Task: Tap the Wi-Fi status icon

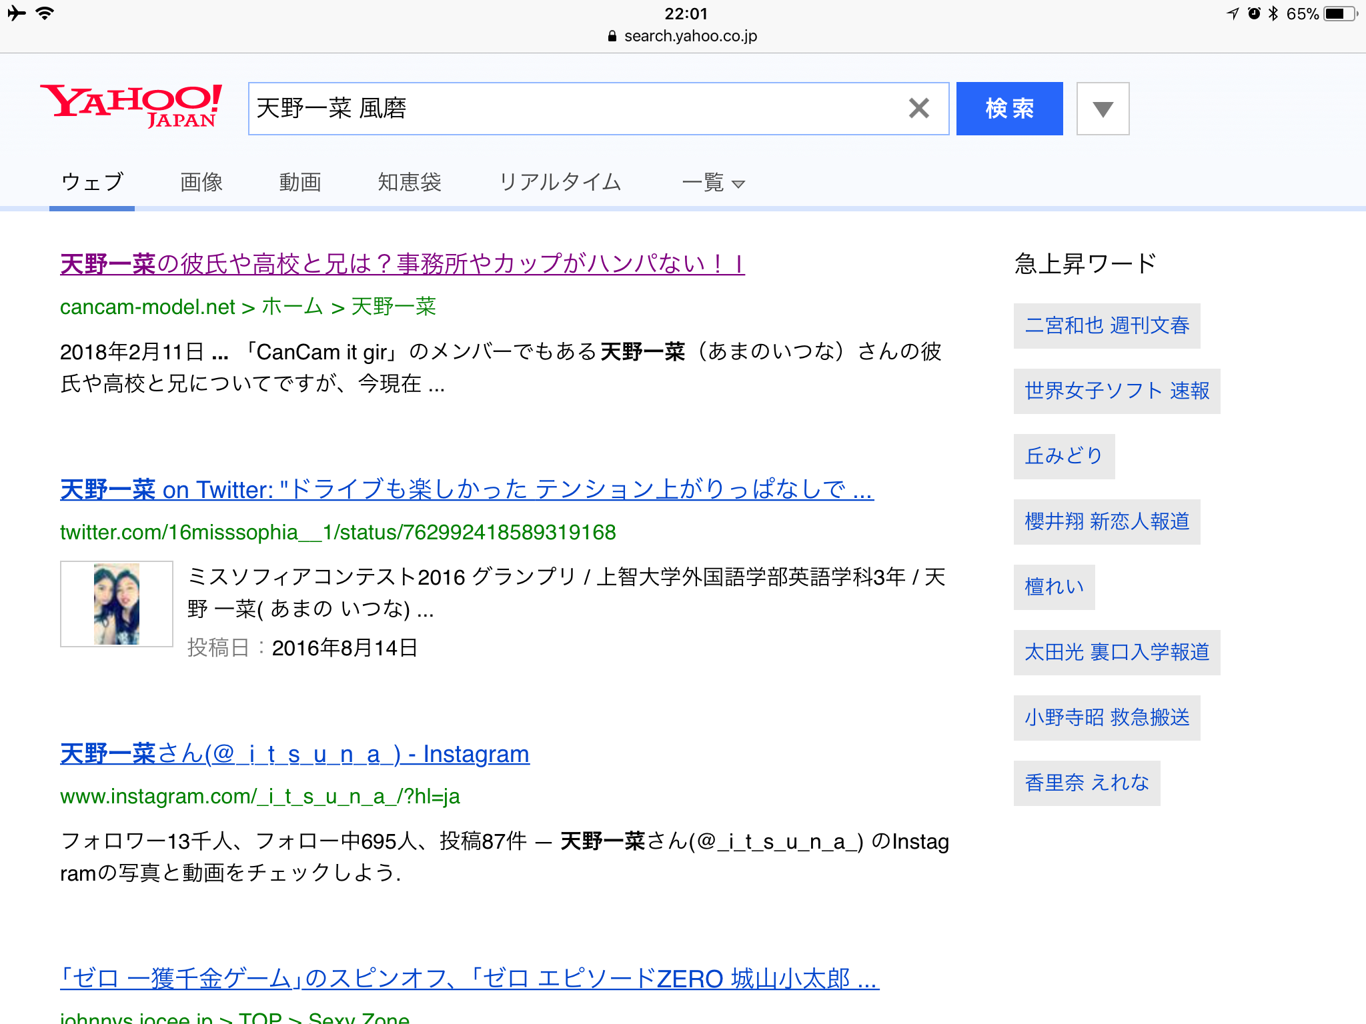Action: (x=45, y=13)
